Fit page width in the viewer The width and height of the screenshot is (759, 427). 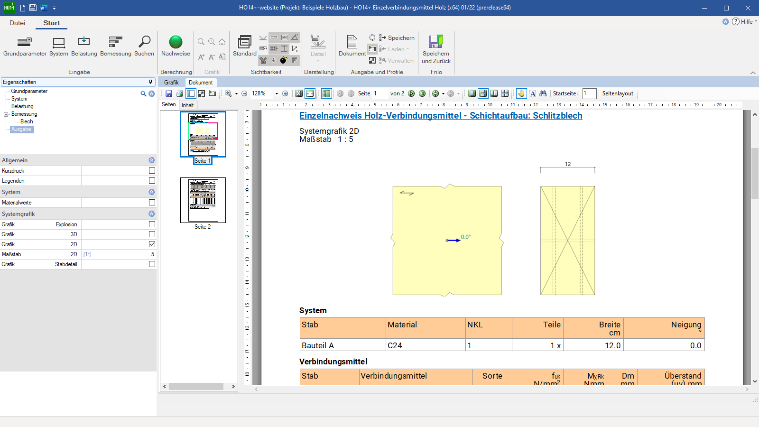310,93
